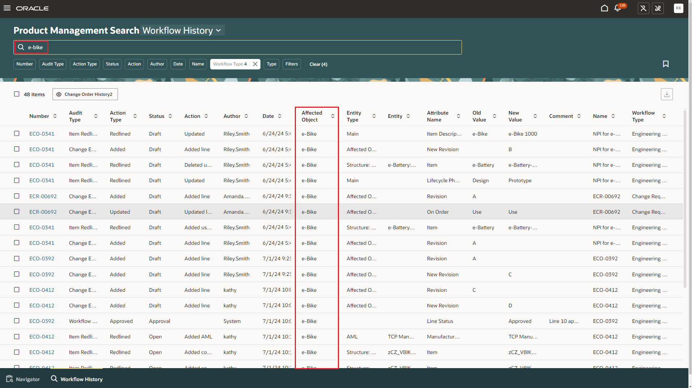Click the Change Order History2 view button
692x388 pixels.
click(85, 94)
